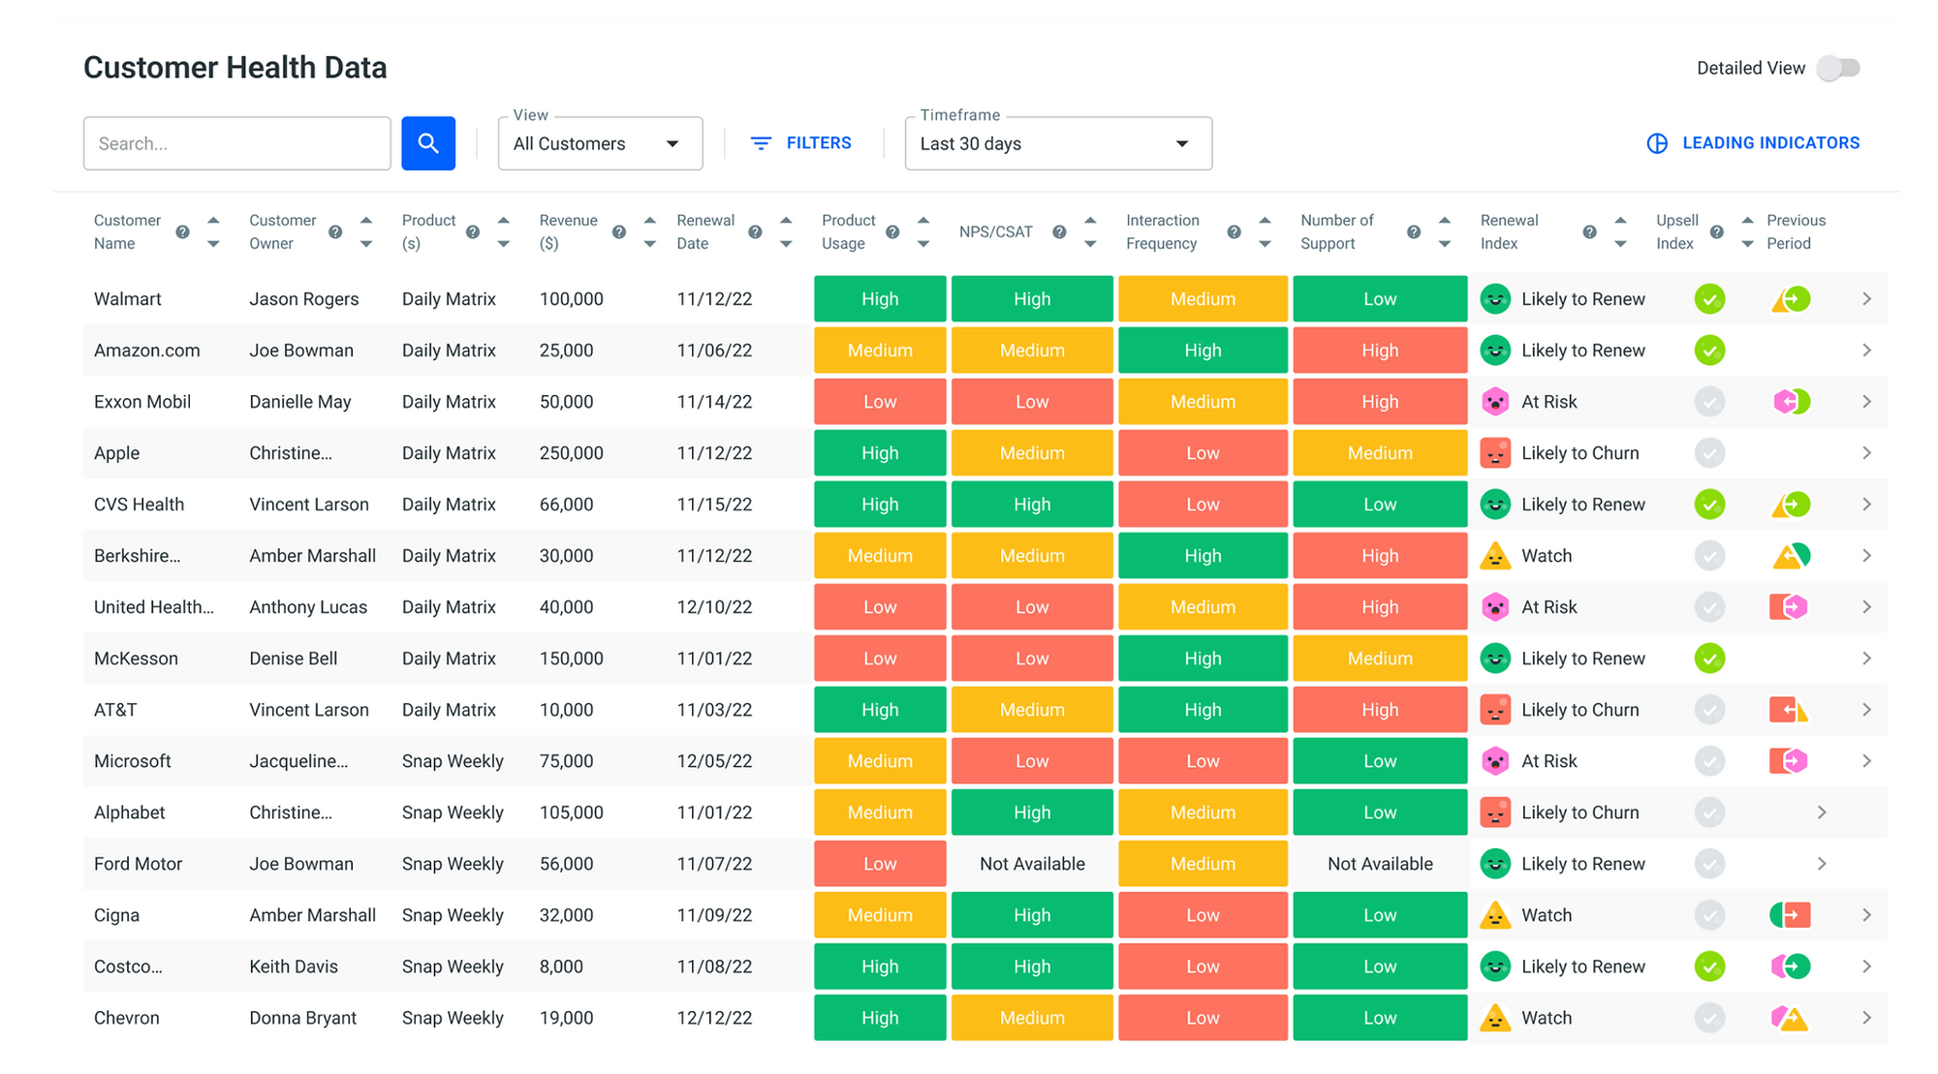Viewport: 1938px width, 1074px height.
Task: Expand the Walmart row with the right chevron
Action: pyautogui.click(x=1866, y=298)
